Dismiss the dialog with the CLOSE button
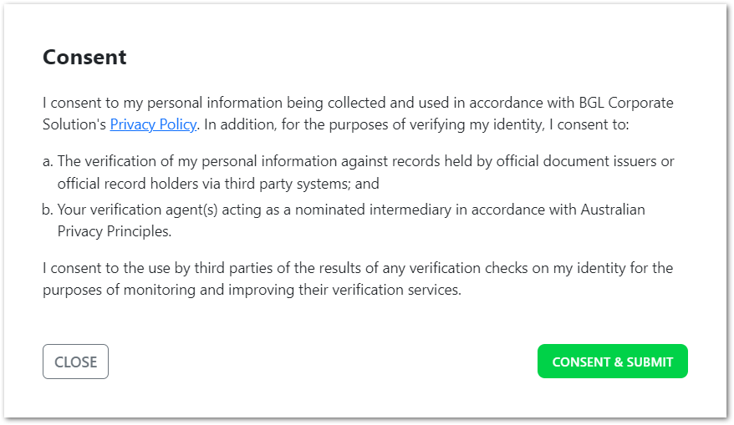This screenshot has width=734, height=425. (75, 362)
